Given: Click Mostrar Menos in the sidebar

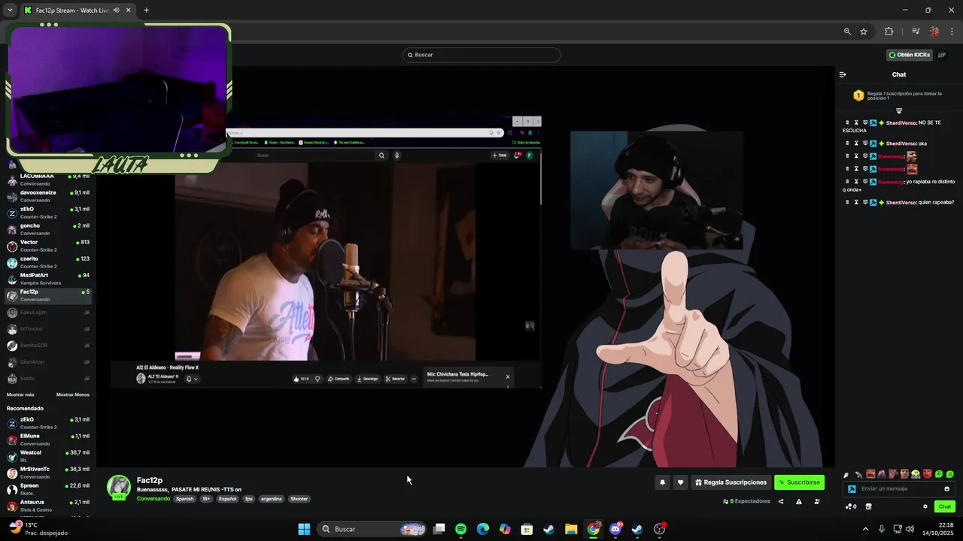Looking at the screenshot, I should (x=73, y=394).
